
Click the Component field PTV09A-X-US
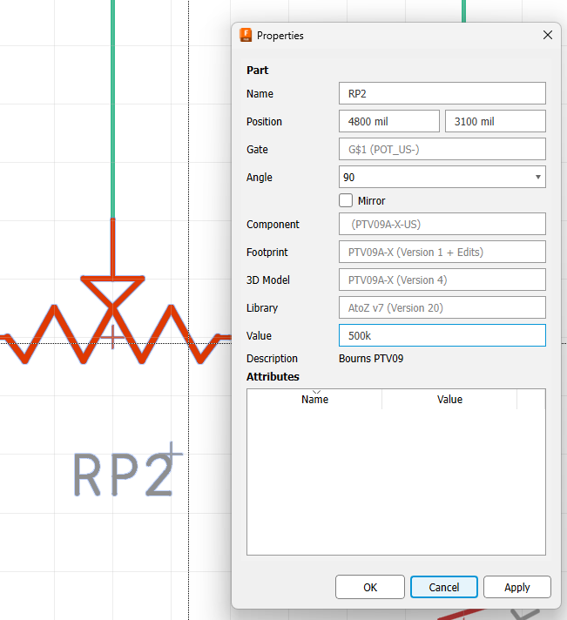442,224
